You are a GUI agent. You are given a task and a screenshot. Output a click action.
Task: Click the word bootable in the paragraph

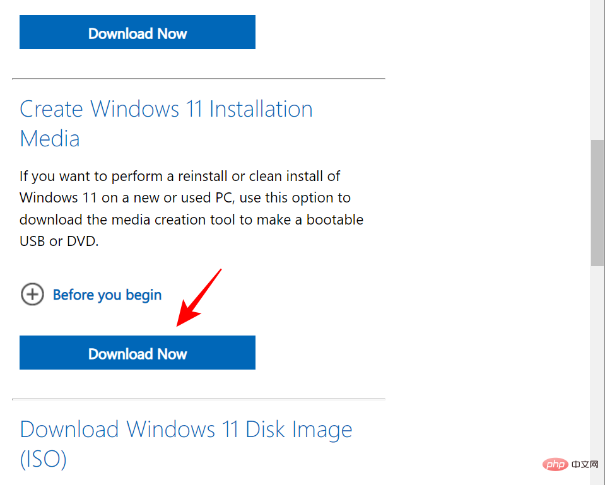335,219
